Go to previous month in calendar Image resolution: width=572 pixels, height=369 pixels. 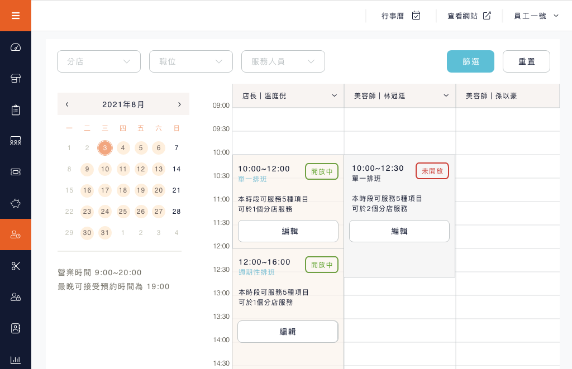pyautogui.click(x=67, y=104)
